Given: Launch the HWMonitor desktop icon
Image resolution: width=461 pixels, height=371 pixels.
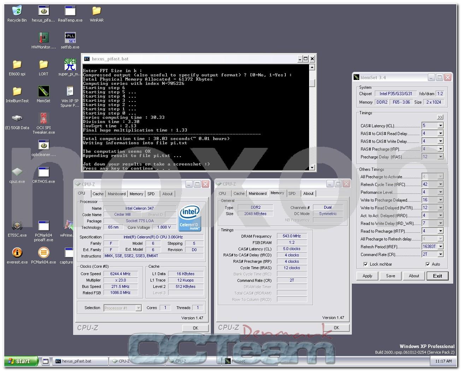Looking at the screenshot, I should tap(43, 41).
